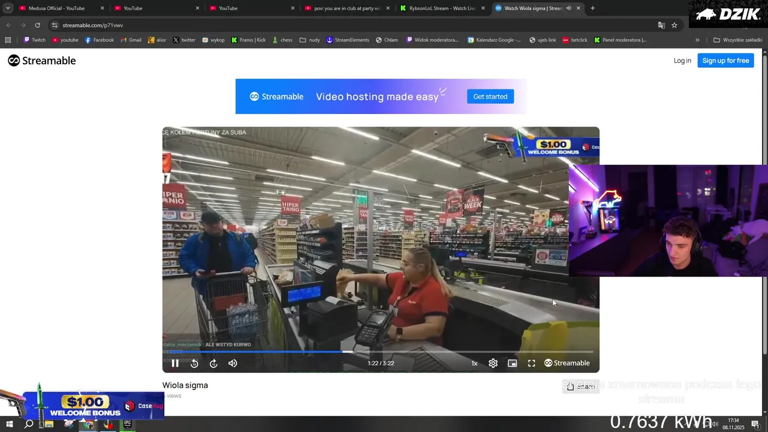The width and height of the screenshot is (768, 432).
Task: Click Sign up for free button
Action: pos(725,61)
